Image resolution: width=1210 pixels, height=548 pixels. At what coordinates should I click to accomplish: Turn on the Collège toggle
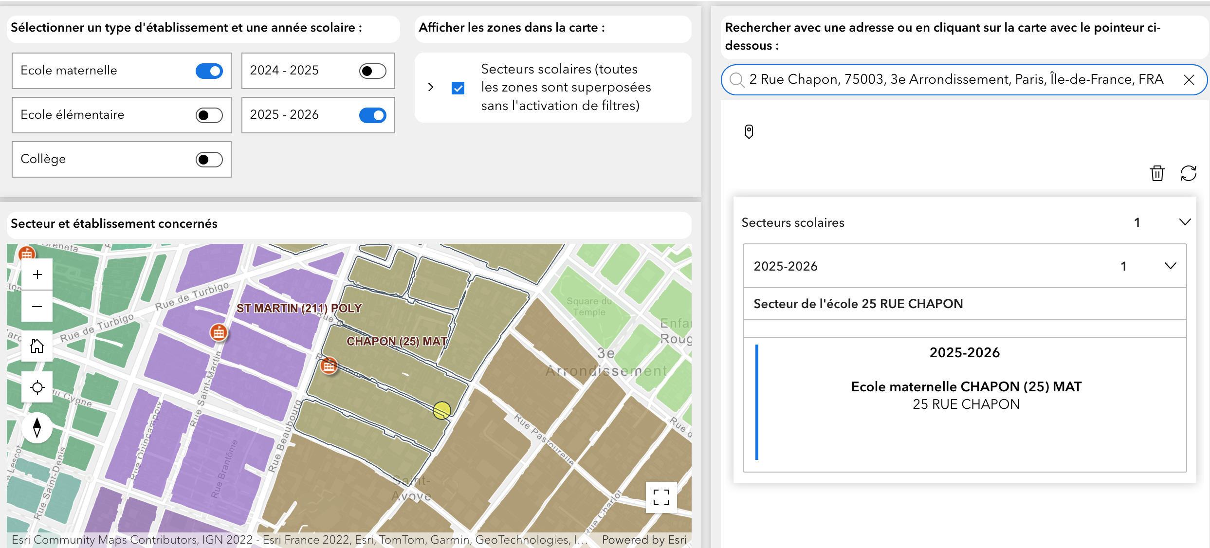coord(209,160)
